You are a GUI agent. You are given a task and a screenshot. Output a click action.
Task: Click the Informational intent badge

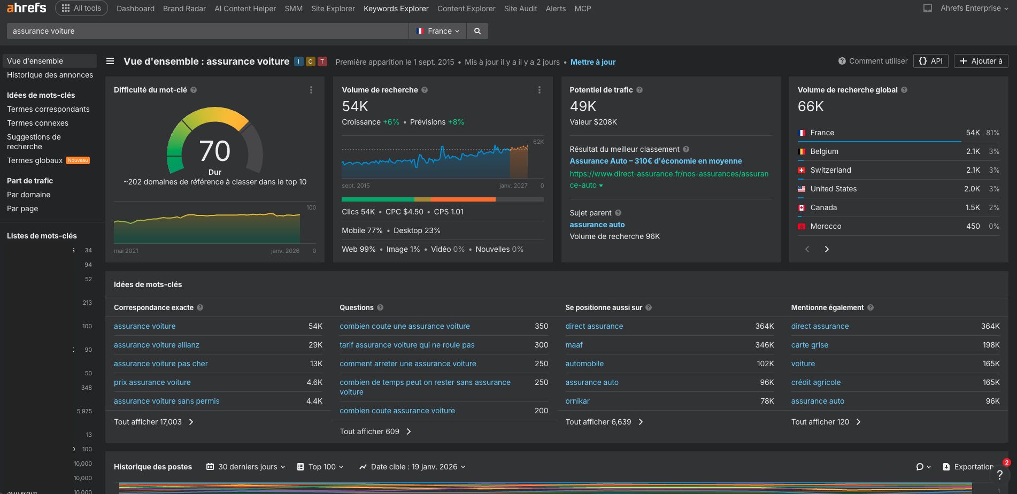[298, 61]
